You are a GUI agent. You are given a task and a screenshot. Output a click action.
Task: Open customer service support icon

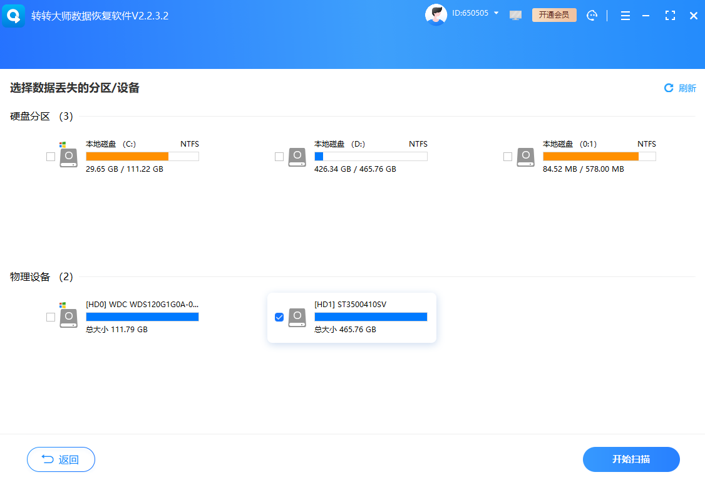coord(592,14)
